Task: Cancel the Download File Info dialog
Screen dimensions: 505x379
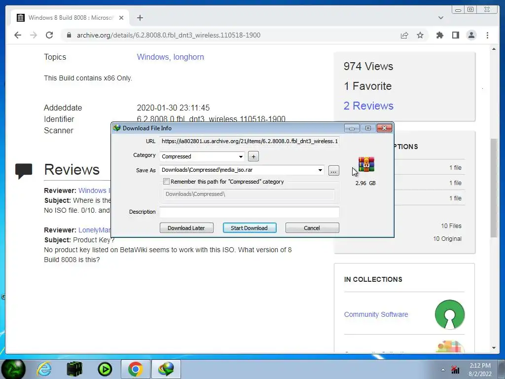Action: 312,228
